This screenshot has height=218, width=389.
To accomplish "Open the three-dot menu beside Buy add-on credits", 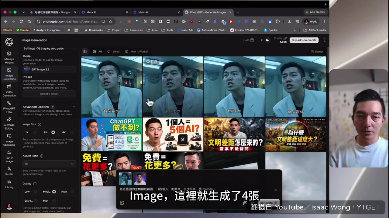I will 325,40.
